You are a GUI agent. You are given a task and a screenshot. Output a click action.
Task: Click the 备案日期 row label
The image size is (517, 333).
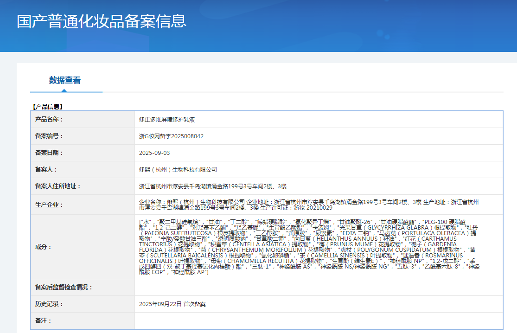49,153
